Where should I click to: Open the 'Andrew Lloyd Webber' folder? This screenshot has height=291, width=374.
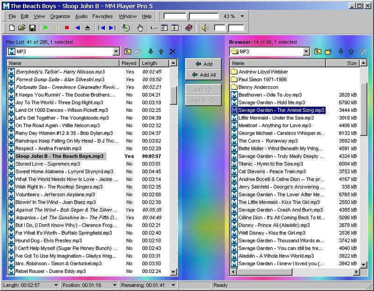pyautogui.click(x=263, y=72)
